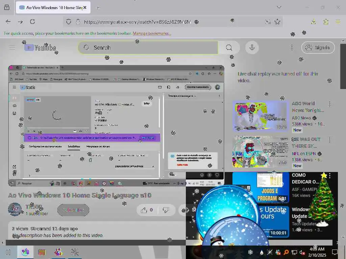The image size is (346, 259).
Task: Open options menu for NFL on ESPN video
Action: [330, 140]
